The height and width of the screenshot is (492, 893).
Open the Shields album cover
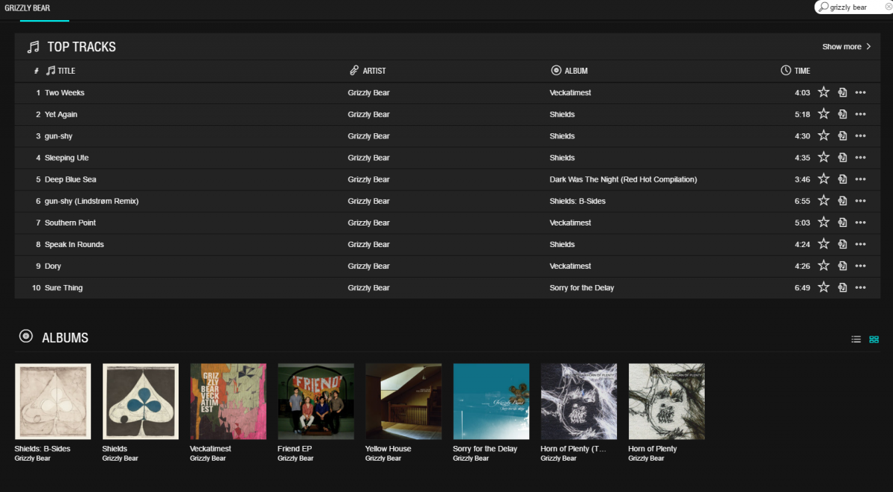tap(141, 401)
